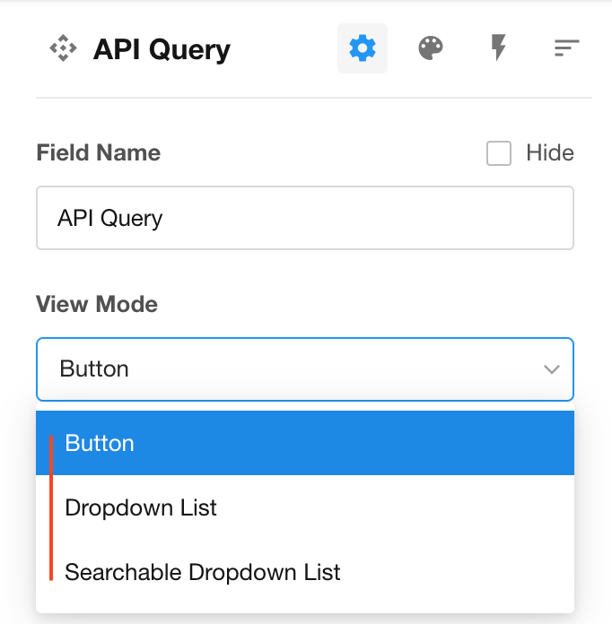Click the API Query panel title
This screenshot has height=624, width=612.
point(162,49)
